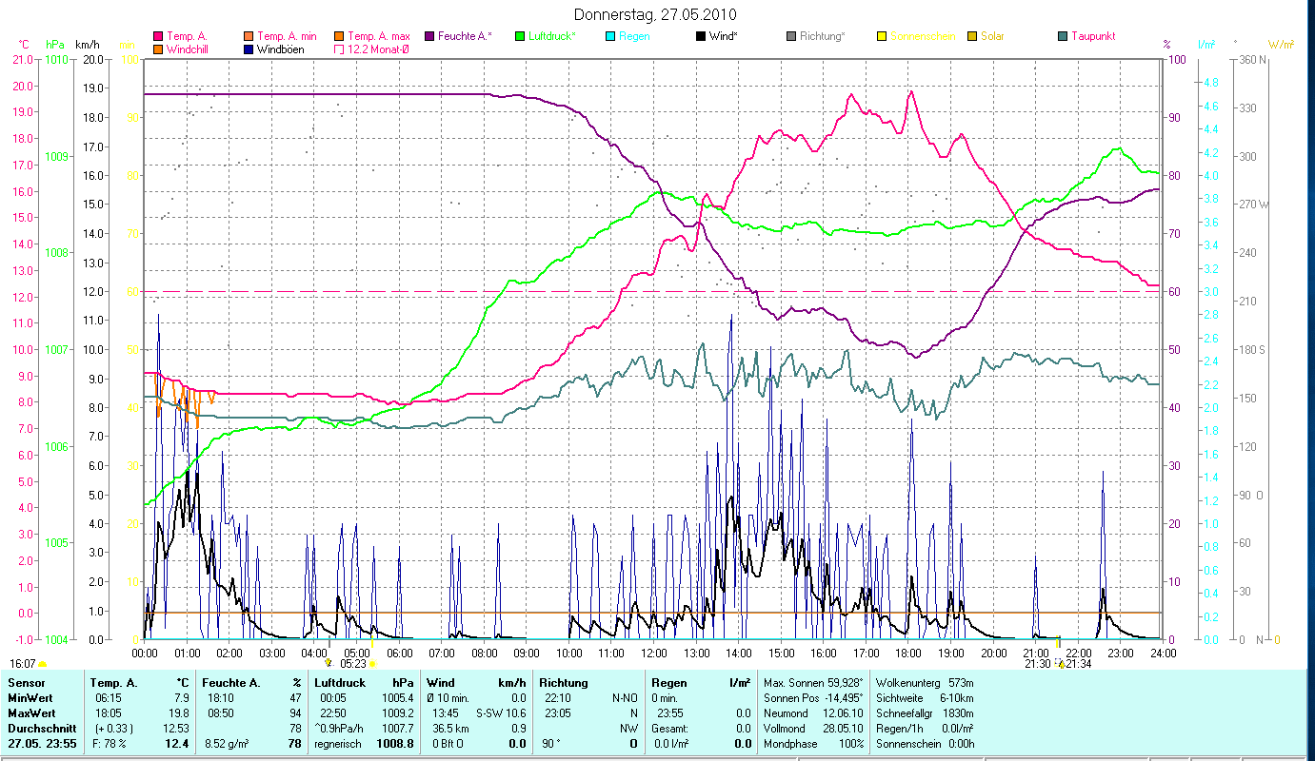Click the chart title Donnerstag, 27.05.2010
This screenshot has height=761, width=1315.
click(x=656, y=15)
